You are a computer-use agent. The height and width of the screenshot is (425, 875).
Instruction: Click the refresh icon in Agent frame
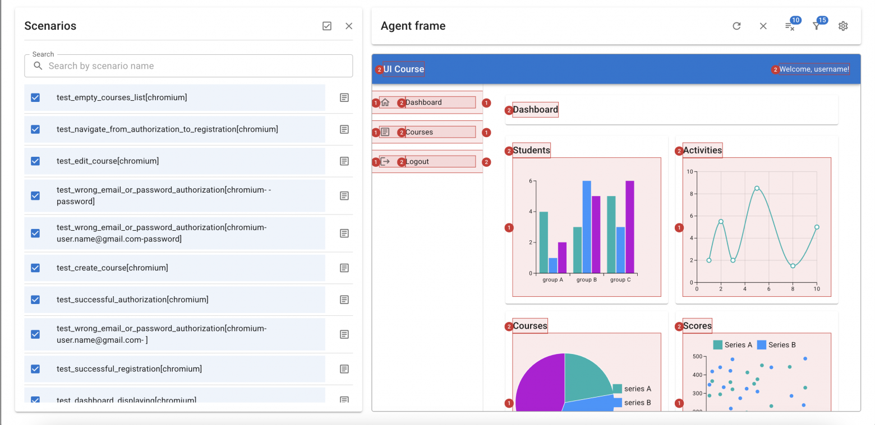click(x=736, y=26)
